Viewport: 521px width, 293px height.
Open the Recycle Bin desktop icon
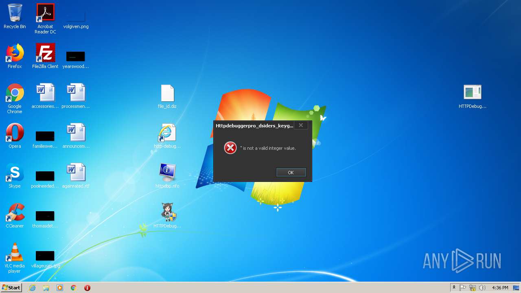click(15, 16)
